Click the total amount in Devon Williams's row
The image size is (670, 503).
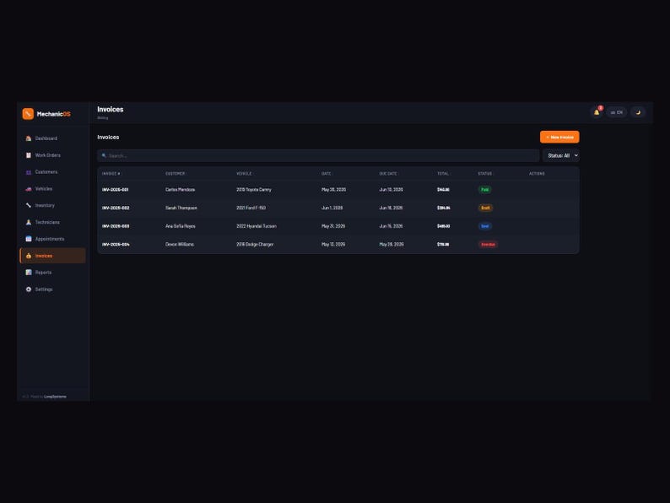(443, 245)
